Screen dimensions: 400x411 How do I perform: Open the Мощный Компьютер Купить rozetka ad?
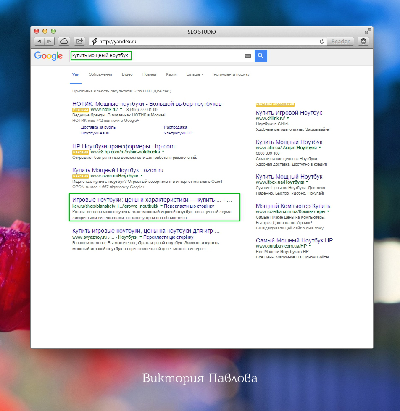[293, 206]
